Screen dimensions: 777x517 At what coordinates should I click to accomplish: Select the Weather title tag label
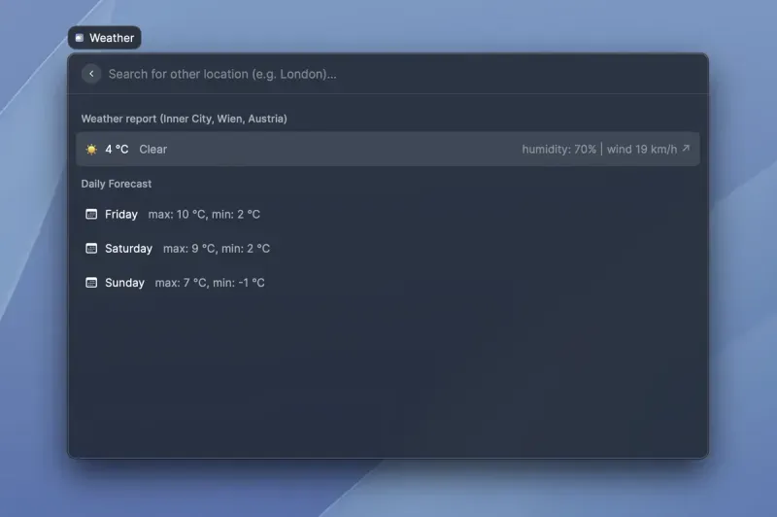[112, 38]
